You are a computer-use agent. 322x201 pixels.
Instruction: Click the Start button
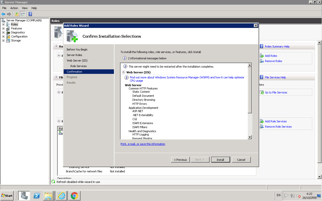(7, 195)
